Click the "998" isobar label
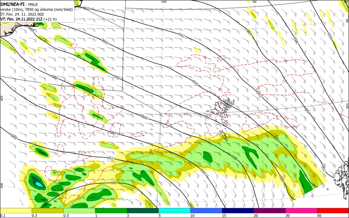The width and height of the screenshot is (349, 218). [330, 36]
